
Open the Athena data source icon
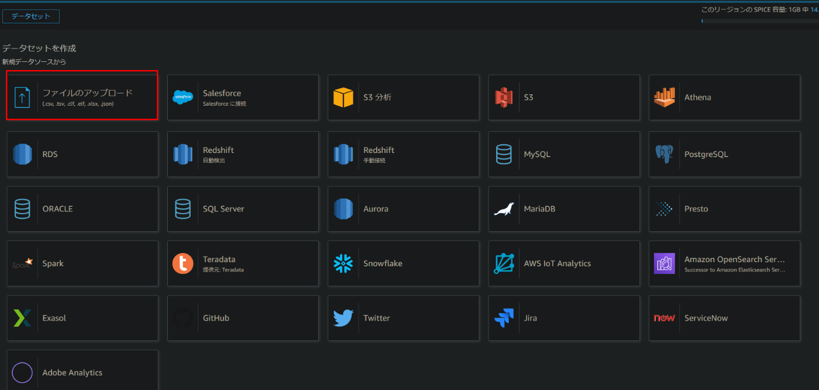pos(664,97)
